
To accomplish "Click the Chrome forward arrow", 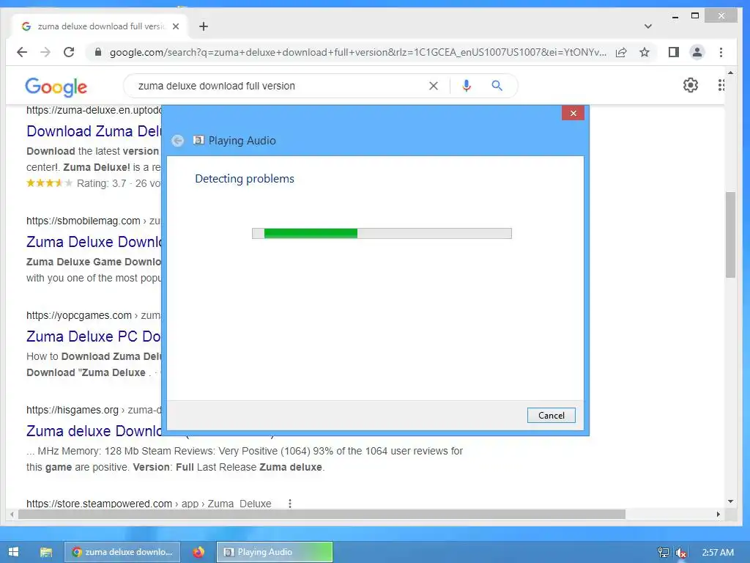I will pyautogui.click(x=45, y=52).
